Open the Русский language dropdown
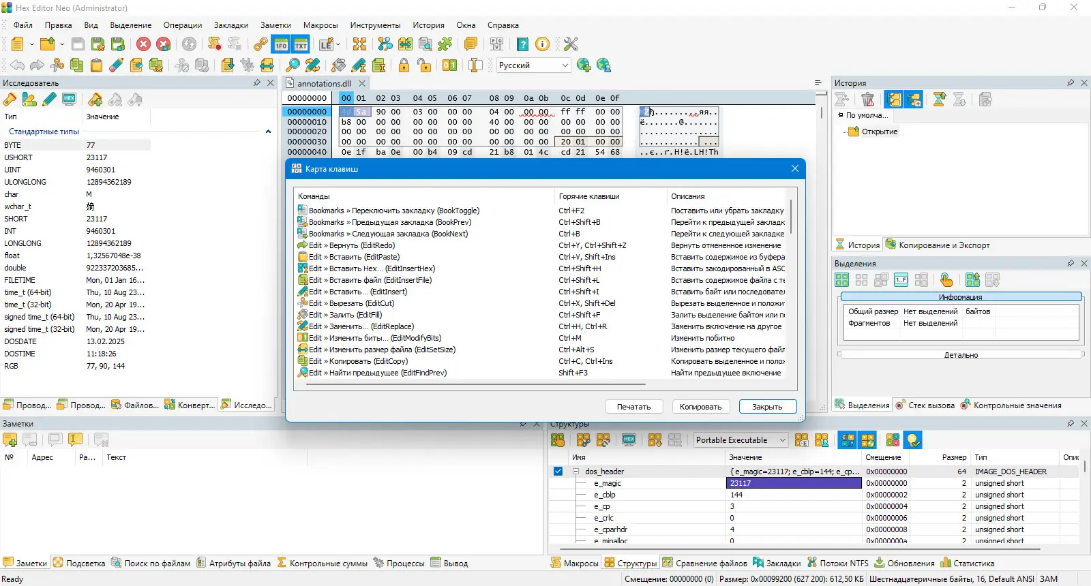1091x586 pixels. [x=565, y=65]
